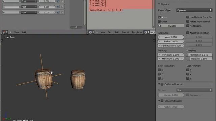Click the Invisible button

click(x=171, y=26)
